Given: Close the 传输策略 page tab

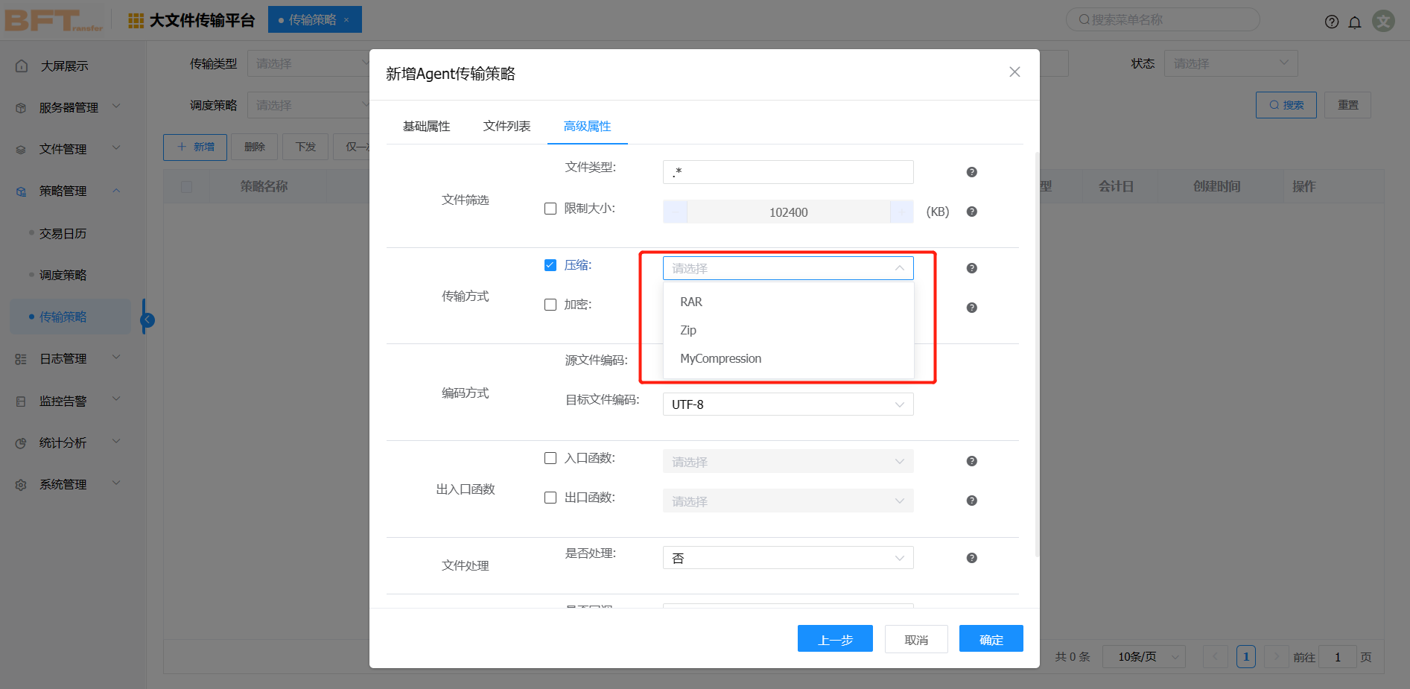Looking at the screenshot, I should point(346,20).
